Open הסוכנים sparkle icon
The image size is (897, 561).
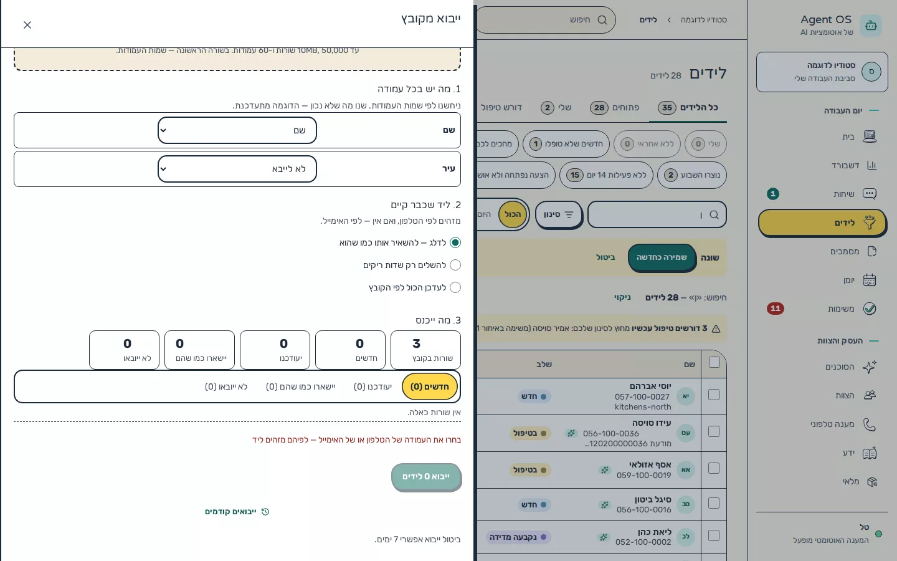coord(870,367)
